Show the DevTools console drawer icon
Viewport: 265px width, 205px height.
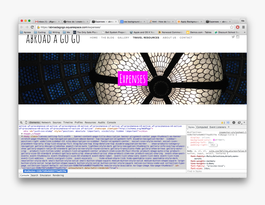click(228, 123)
